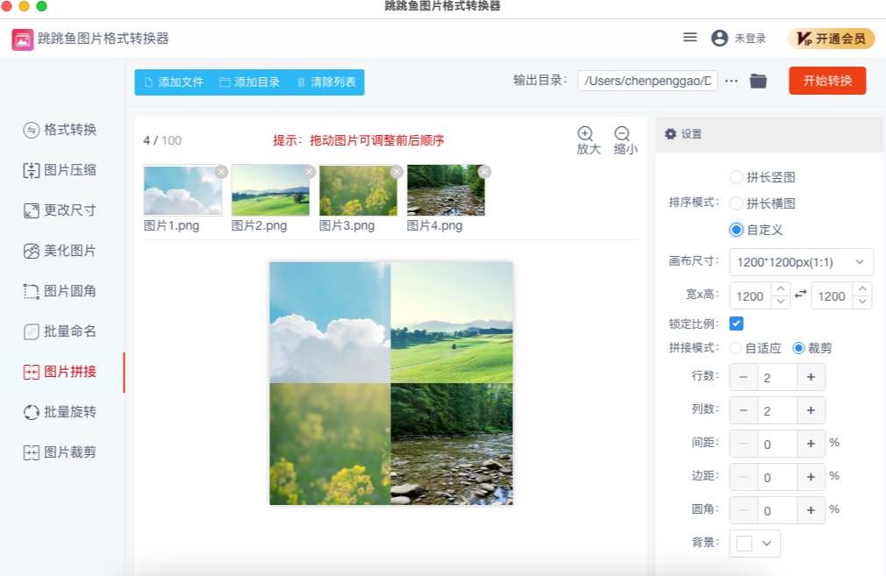Click the 行数 value field

coord(777,377)
